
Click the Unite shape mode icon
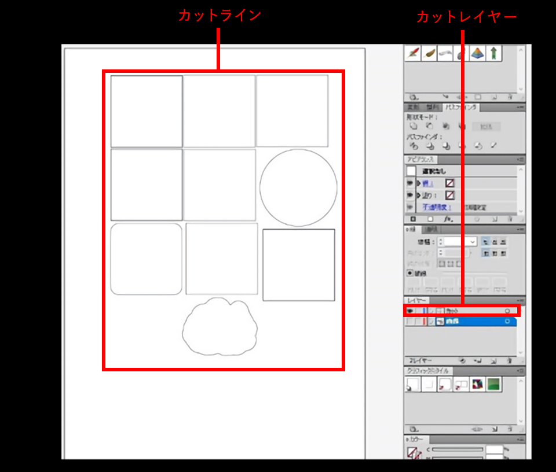click(414, 127)
